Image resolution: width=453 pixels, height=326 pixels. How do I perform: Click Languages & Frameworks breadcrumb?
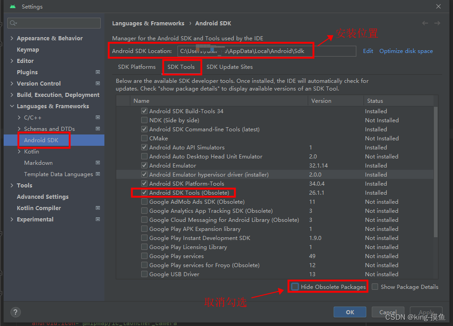[148, 24]
